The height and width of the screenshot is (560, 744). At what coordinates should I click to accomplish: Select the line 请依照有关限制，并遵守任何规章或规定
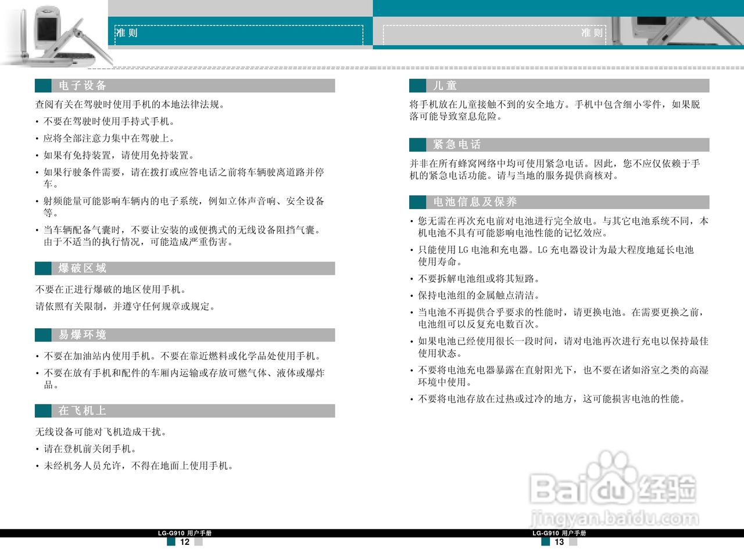[126, 306]
